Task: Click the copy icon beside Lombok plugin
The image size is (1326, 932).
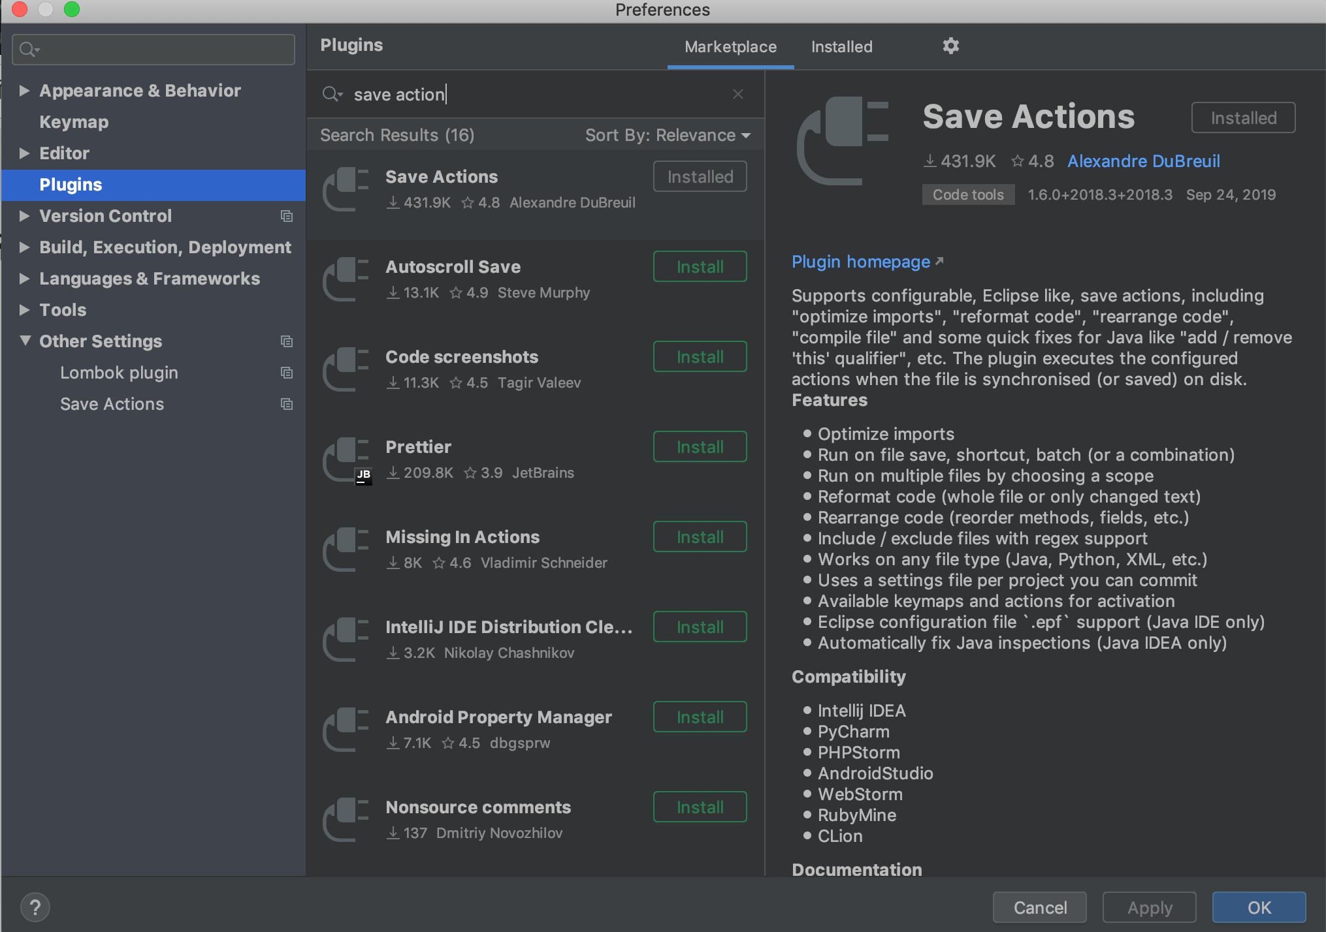Action: [287, 373]
